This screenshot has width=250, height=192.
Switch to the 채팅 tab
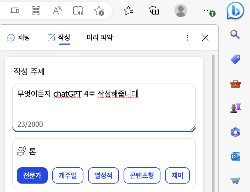click(19, 38)
